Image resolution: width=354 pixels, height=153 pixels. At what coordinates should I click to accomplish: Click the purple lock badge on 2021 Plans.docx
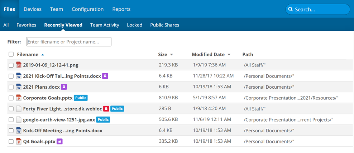coord(64,87)
